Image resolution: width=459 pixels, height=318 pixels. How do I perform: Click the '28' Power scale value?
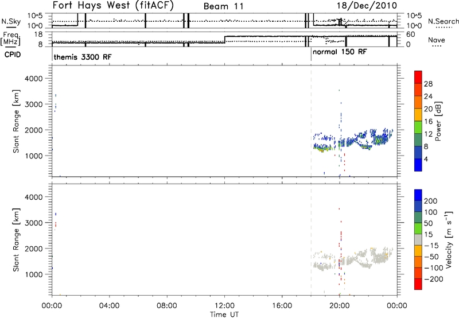click(x=428, y=84)
